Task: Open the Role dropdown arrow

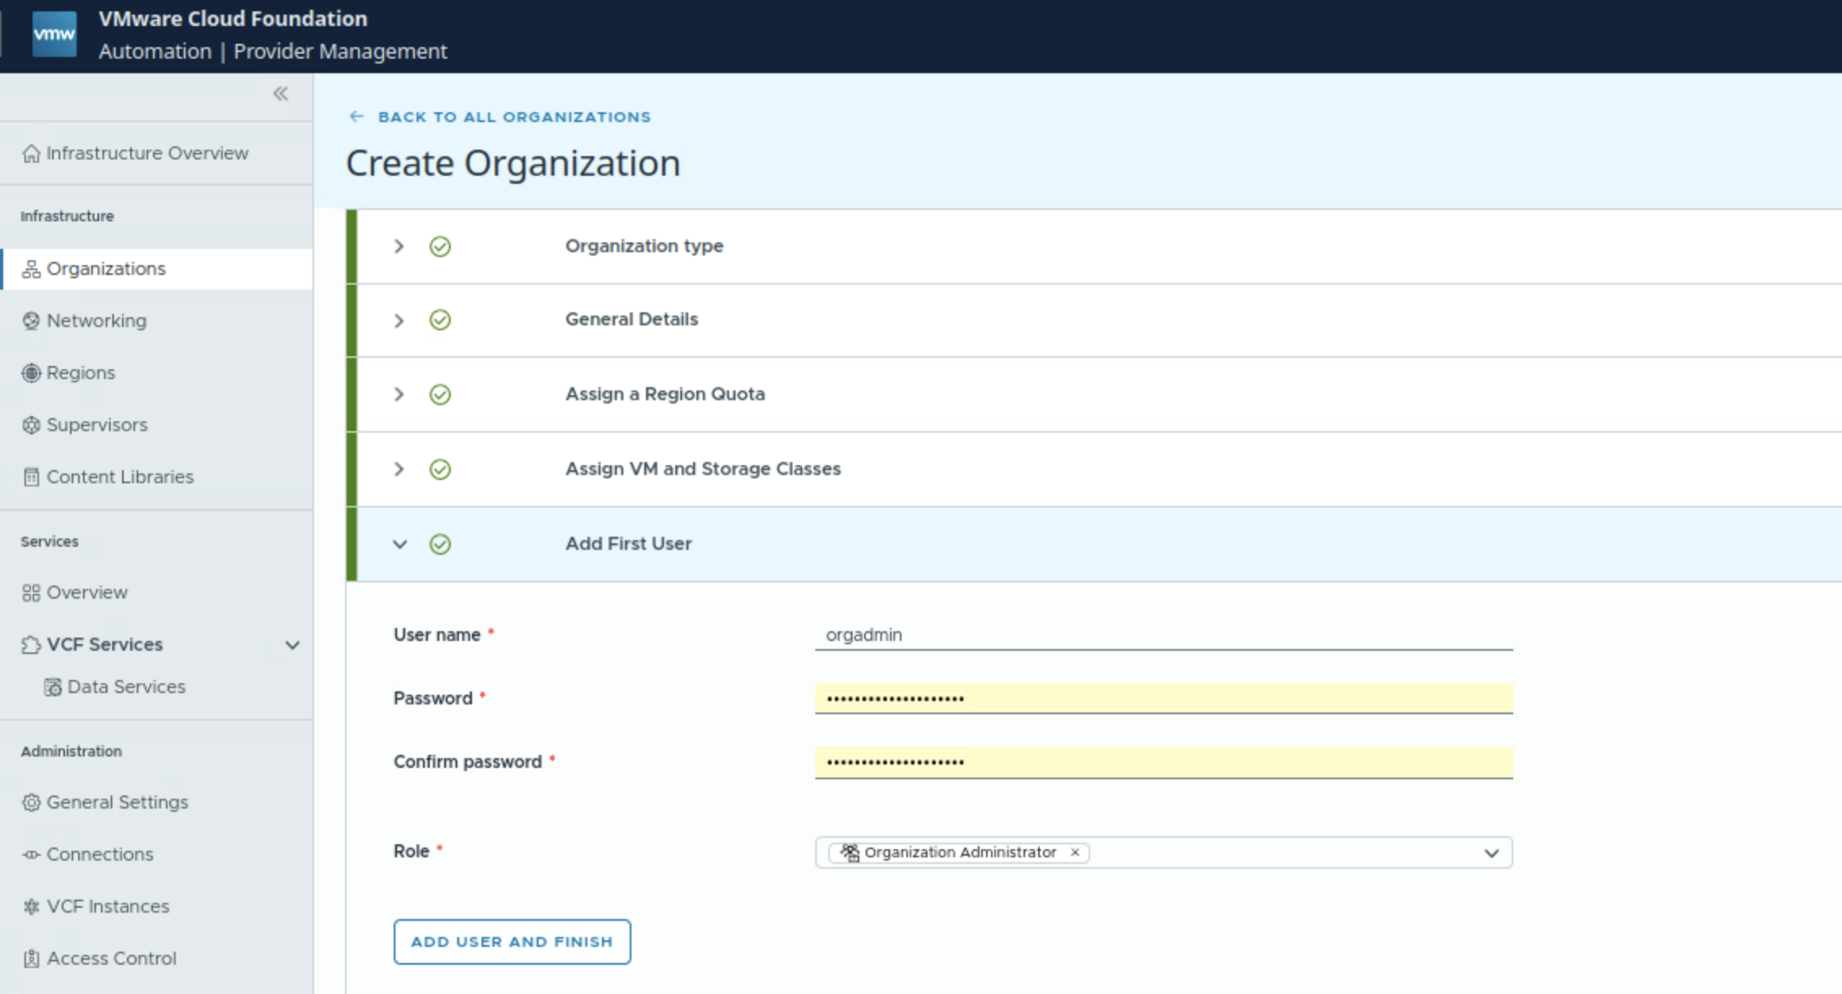Action: click(x=1491, y=853)
